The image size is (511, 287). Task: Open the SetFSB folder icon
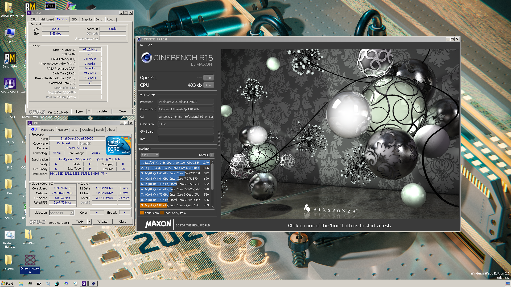[10, 212]
